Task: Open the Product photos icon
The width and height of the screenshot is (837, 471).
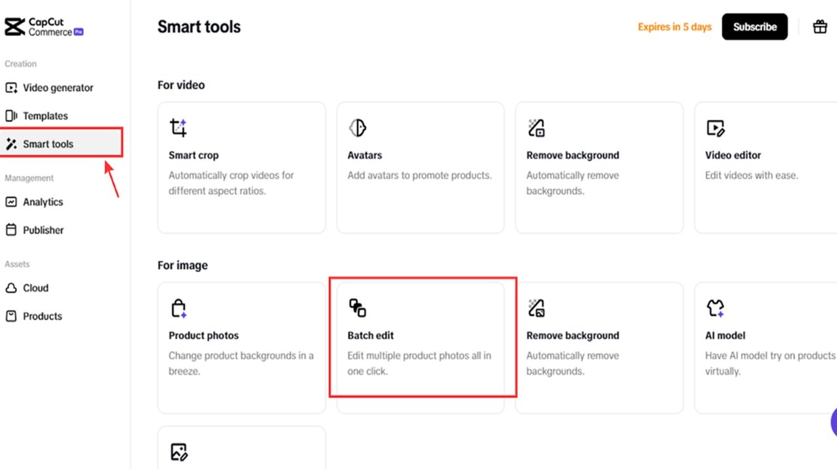Action: [177, 307]
